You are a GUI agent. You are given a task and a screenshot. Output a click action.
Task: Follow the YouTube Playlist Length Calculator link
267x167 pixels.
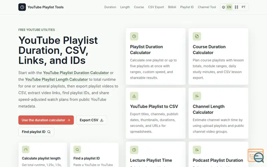coord(56,79)
